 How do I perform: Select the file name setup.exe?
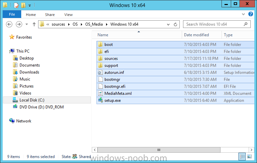tap(113, 100)
